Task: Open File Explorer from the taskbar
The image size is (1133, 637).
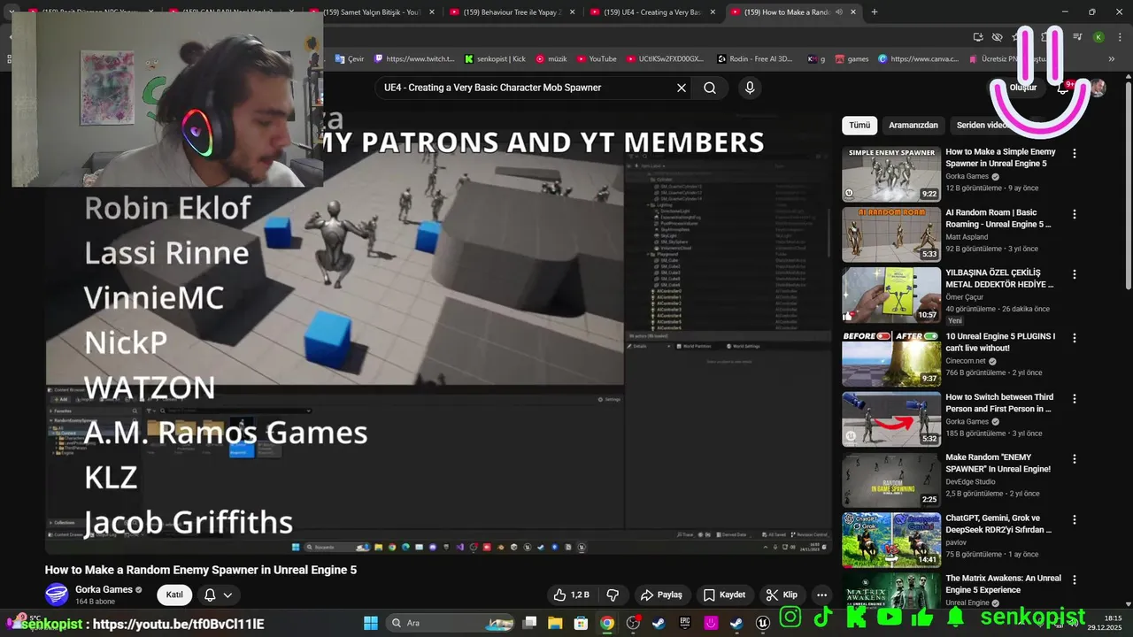Action: coord(555,623)
